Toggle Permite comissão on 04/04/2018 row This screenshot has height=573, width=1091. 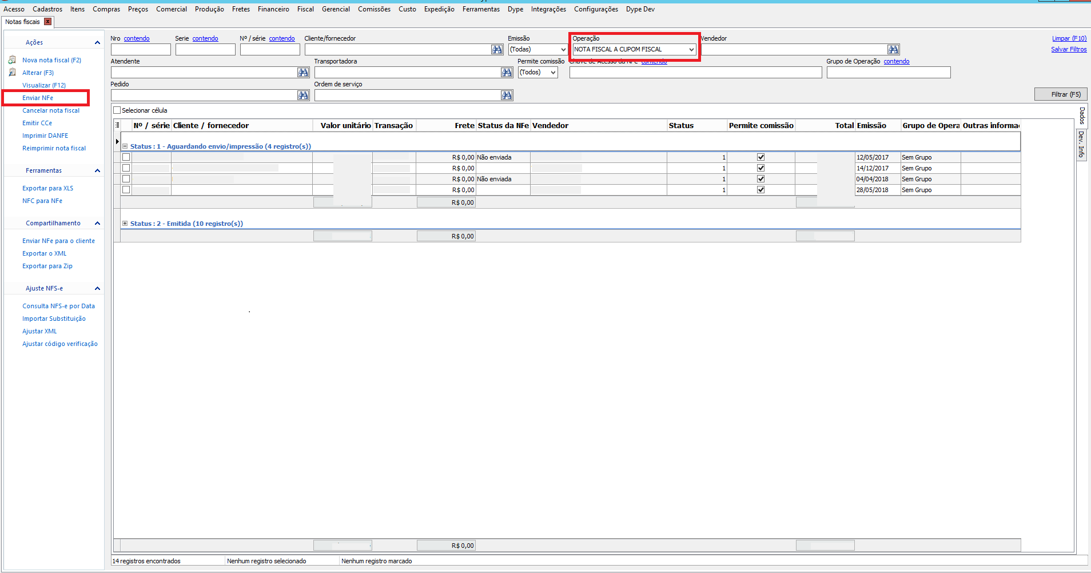point(760,179)
